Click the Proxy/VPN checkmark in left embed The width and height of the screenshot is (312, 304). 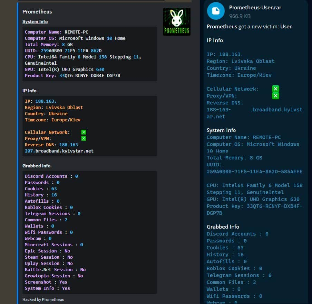coord(83,138)
